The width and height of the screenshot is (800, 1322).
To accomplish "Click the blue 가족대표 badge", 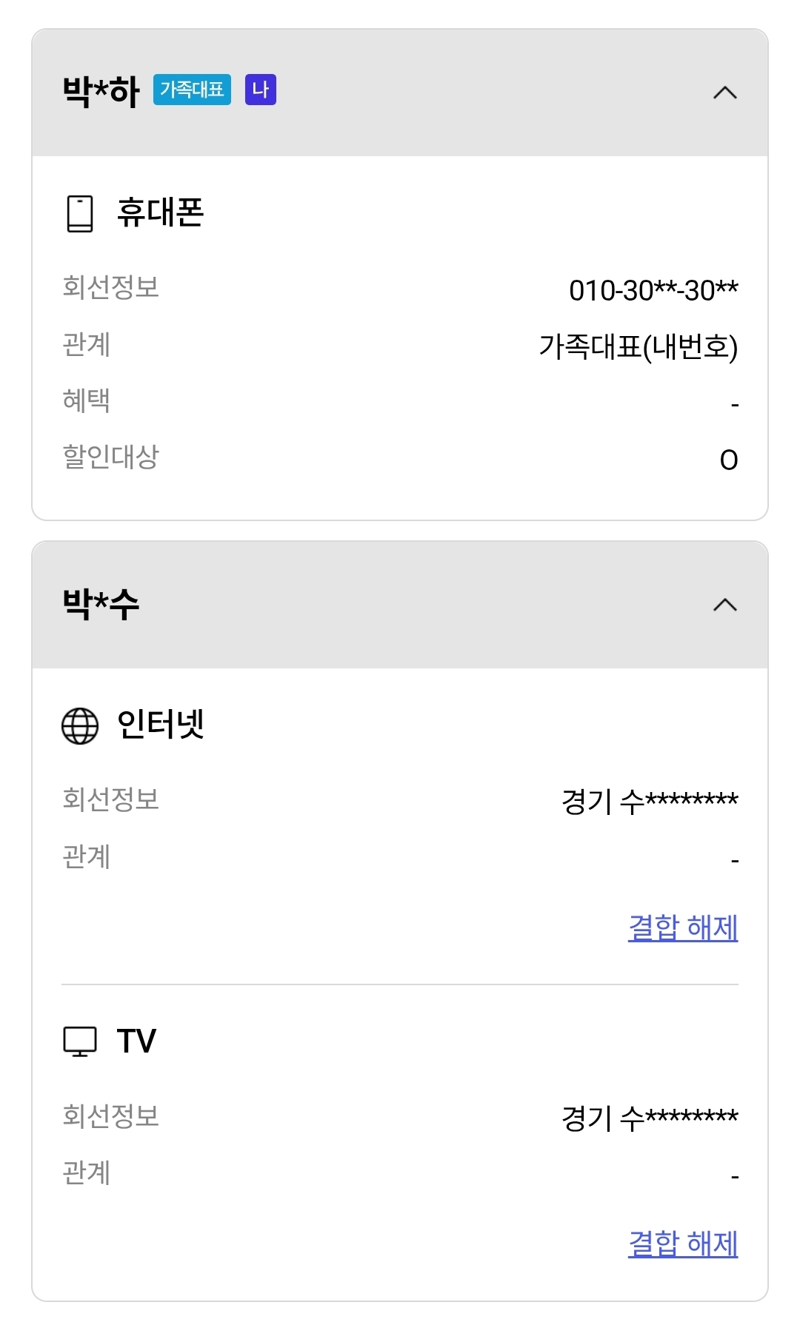I will [x=192, y=90].
